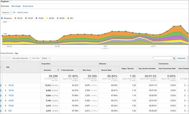Sort by the % New Sessions column header

[67, 70]
